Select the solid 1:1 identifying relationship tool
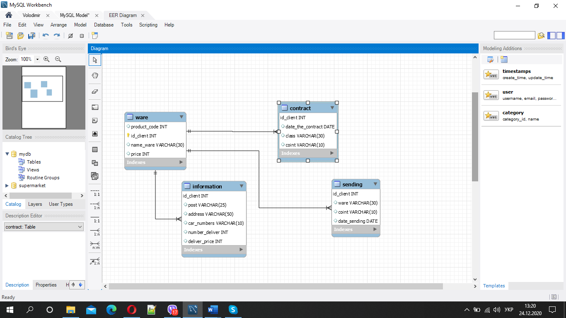 point(95,219)
